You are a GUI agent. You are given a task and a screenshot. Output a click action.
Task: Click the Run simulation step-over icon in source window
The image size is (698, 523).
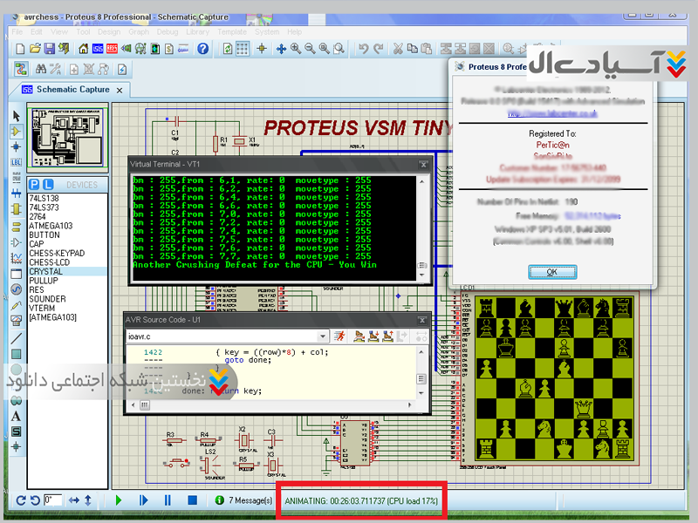[358, 336]
